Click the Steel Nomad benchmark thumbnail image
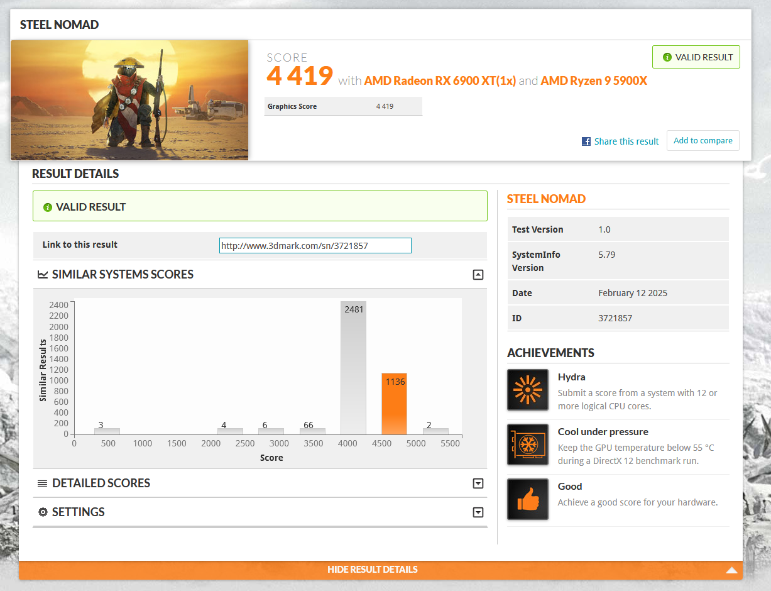The width and height of the screenshot is (771, 591). (129, 100)
